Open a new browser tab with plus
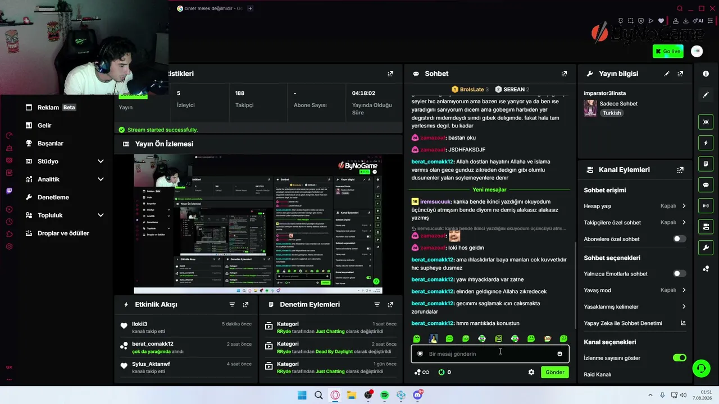719x404 pixels. 250,8
